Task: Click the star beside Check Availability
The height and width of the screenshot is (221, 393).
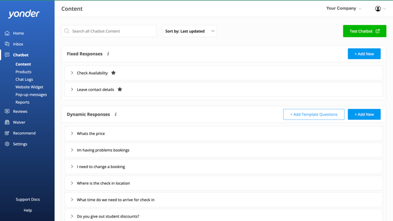Action: tap(113, 73)
